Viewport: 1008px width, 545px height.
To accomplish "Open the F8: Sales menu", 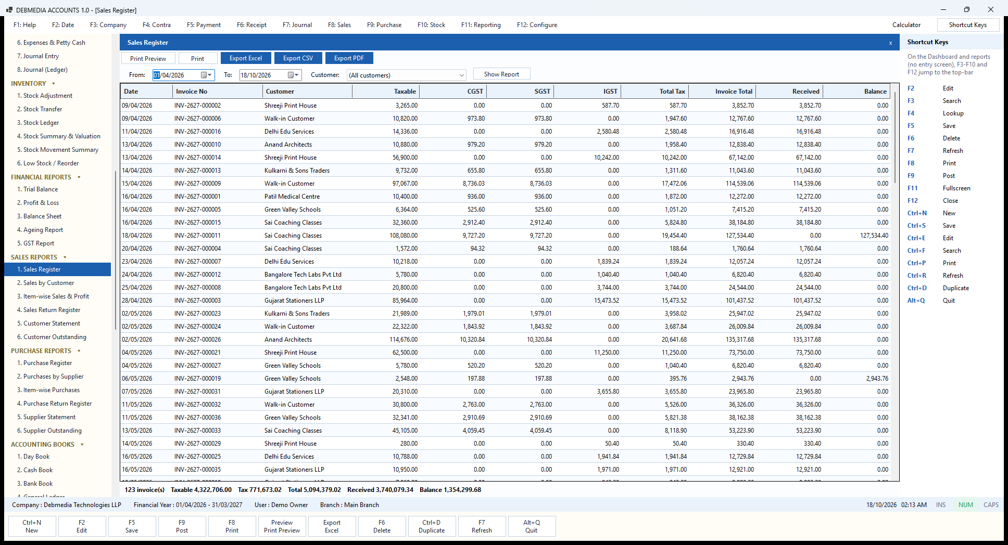I will pos(339,25).
